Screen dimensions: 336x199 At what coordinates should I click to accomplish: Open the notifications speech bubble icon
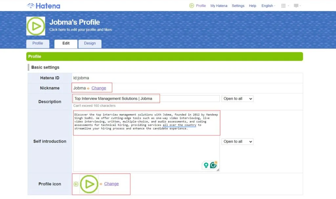click(296, 6)
